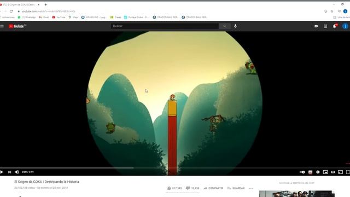Viewport: 350px width, 197px height.
Task: Seek on the video progress bar
Action: pos(175,168)
